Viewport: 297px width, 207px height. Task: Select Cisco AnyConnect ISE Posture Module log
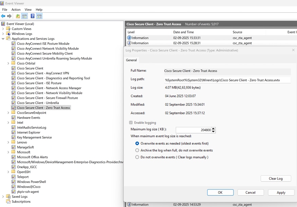[x=43, y=44]
